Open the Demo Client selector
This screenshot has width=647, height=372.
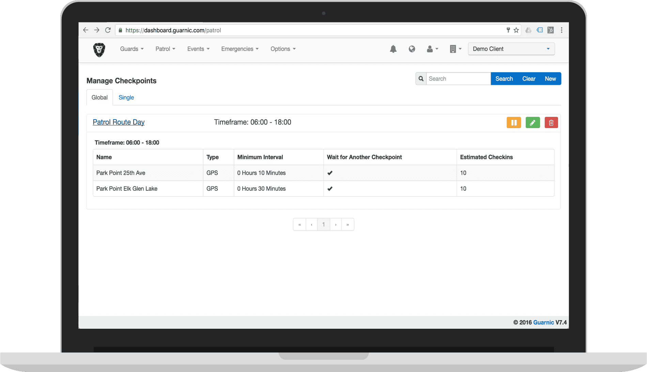tap(511, 49)
